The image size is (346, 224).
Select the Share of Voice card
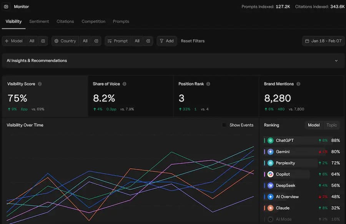pyautogui.click(x=131, y=96)
